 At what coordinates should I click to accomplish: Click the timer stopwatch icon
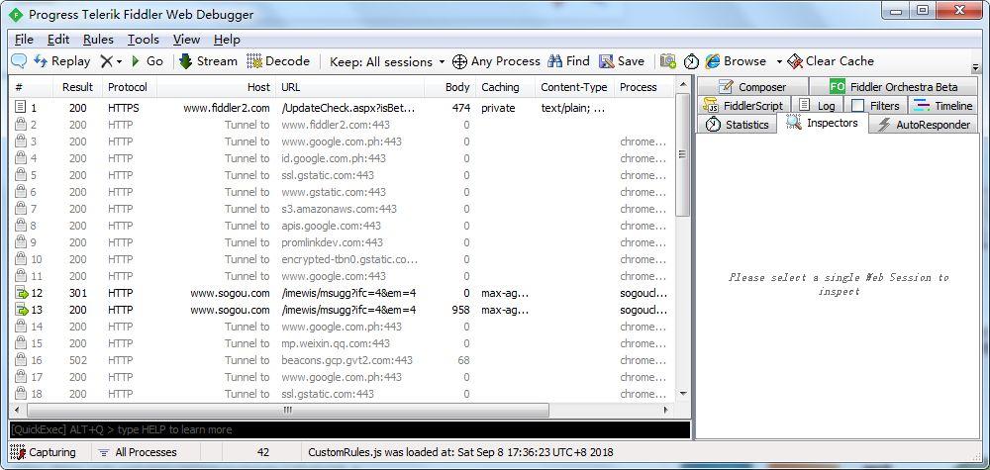click(691, 61)
